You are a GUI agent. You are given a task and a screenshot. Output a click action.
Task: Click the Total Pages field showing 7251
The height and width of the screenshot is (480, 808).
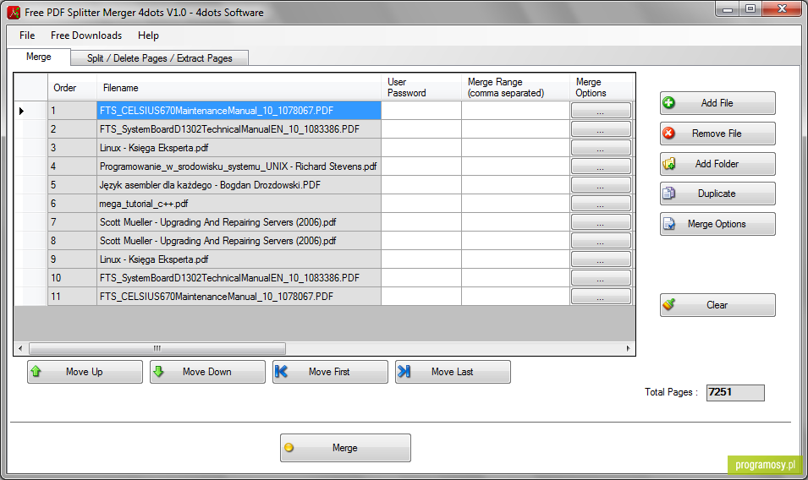(x=735, y=393)
